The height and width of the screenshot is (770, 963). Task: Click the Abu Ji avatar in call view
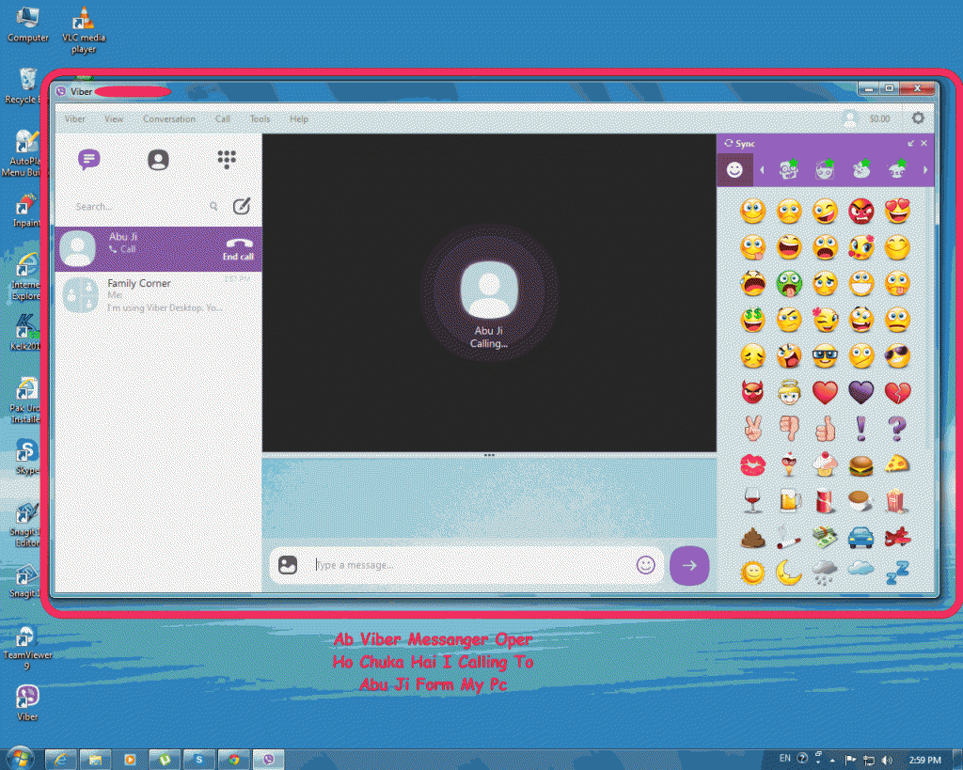489,290
